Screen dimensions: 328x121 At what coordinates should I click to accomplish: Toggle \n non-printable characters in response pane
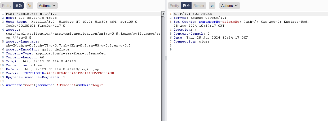212,6
